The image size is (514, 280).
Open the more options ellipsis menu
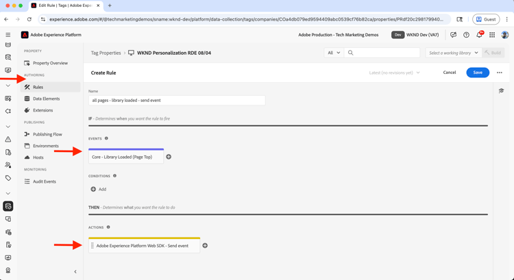tap(499, 73)
